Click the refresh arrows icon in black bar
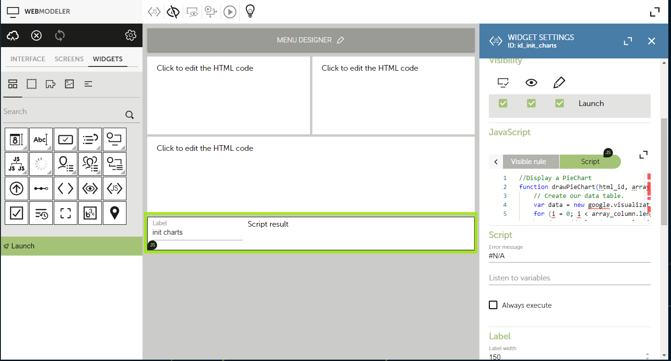671x361 pixels. tap(60, 35)
